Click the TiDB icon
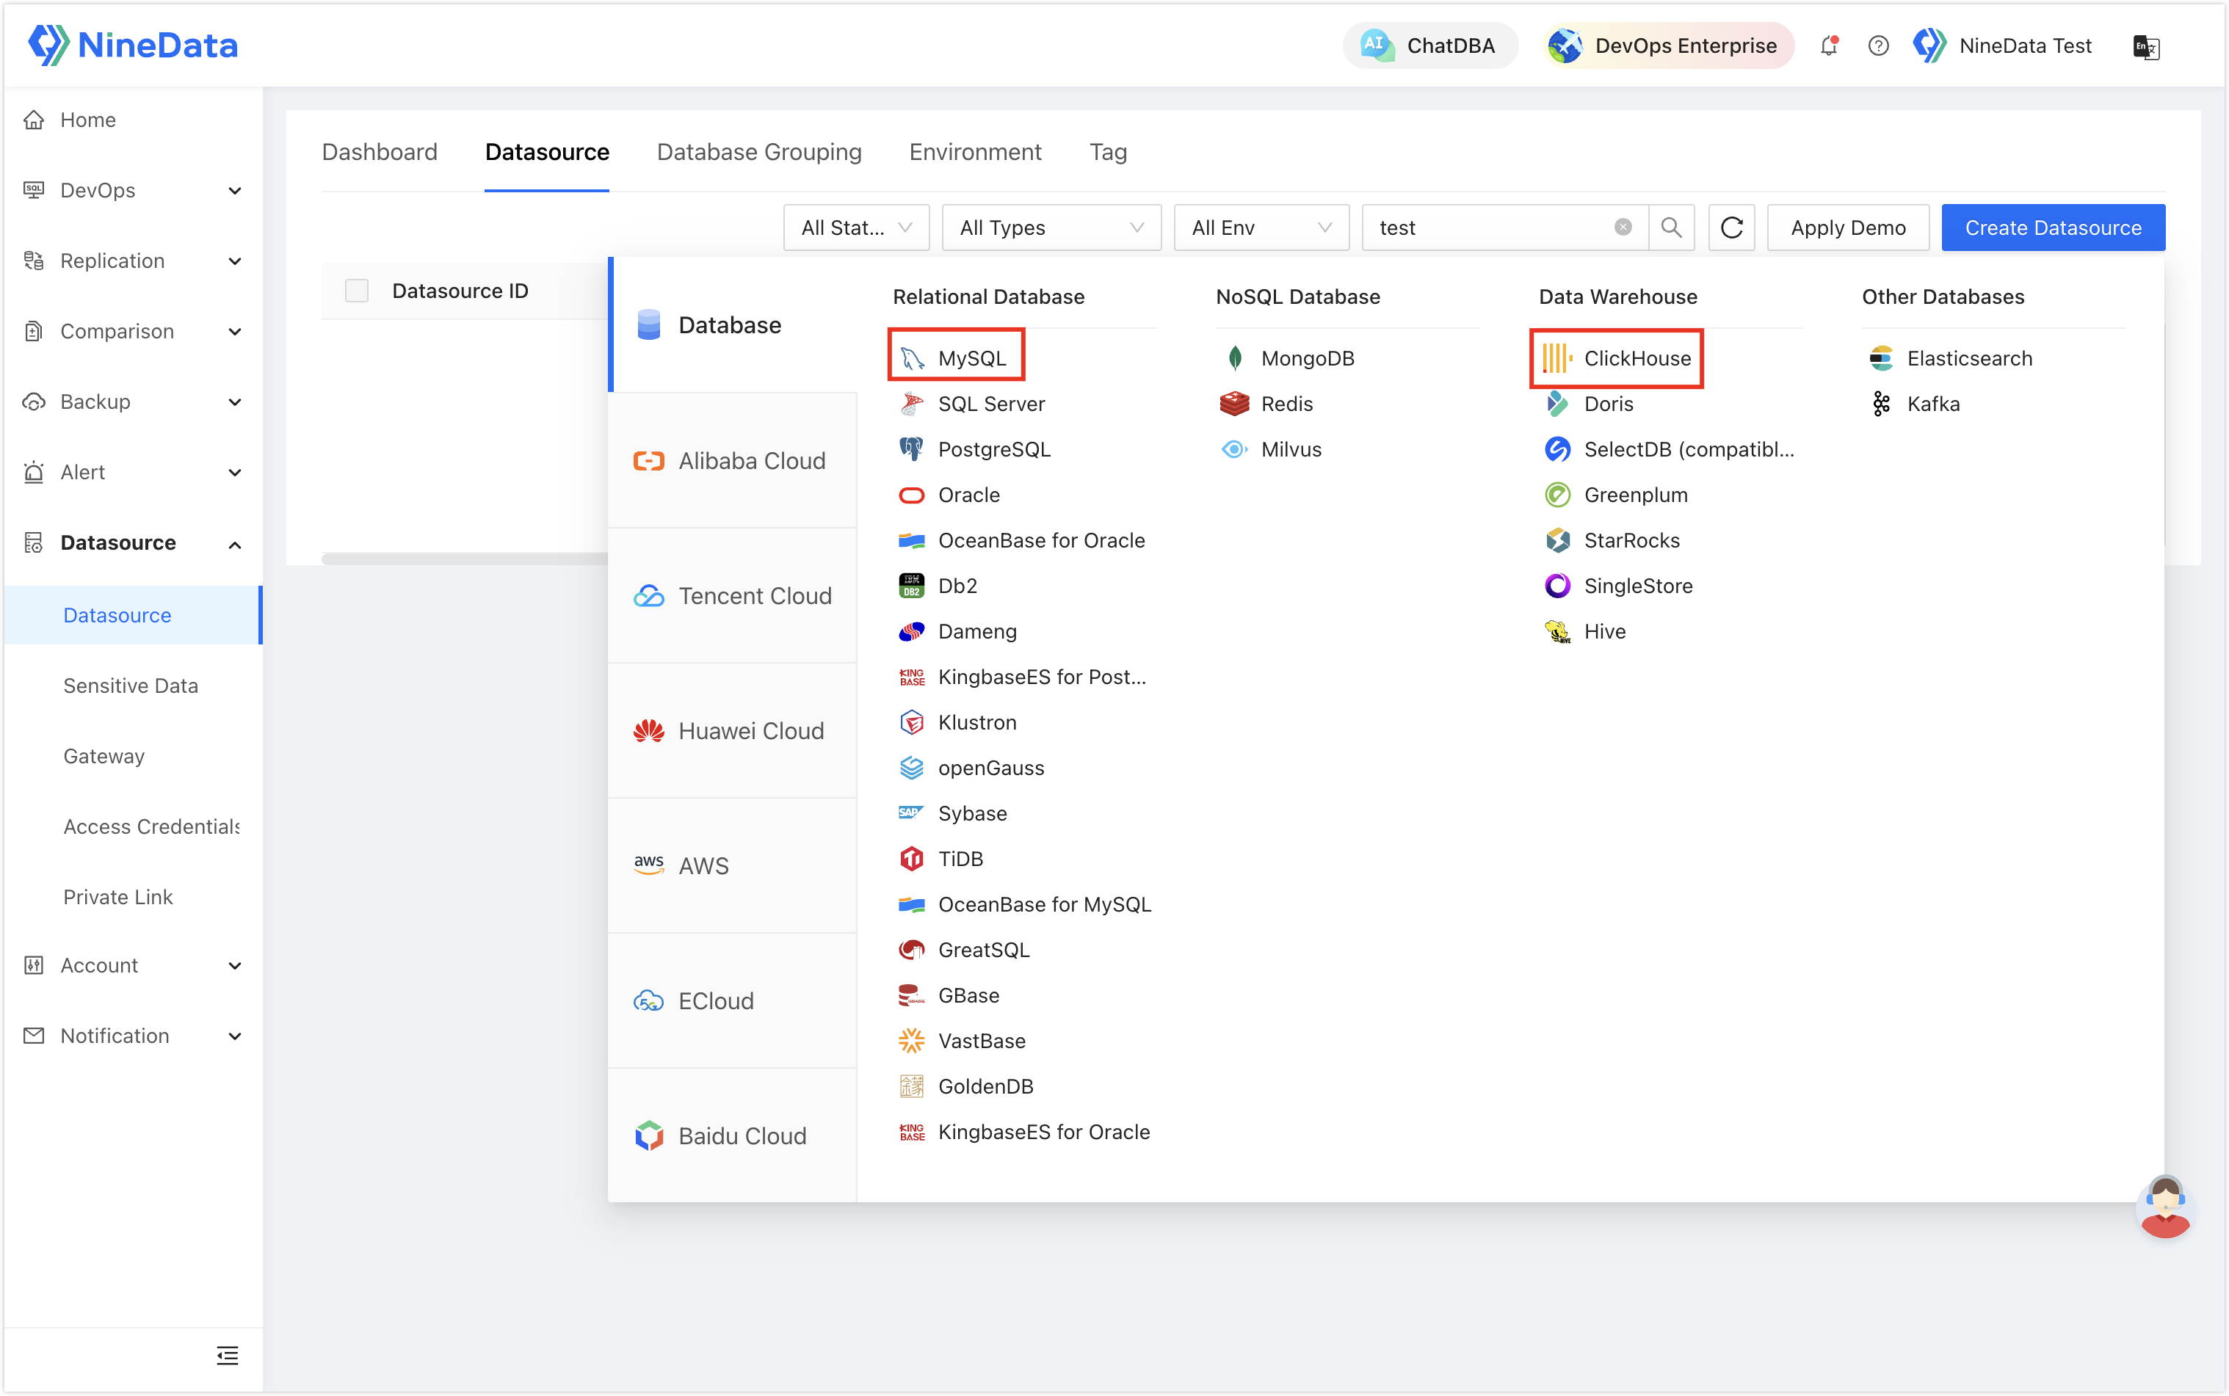 [x=911, y=859]
